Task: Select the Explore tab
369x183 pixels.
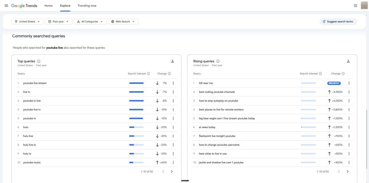Action: (65, 6)
